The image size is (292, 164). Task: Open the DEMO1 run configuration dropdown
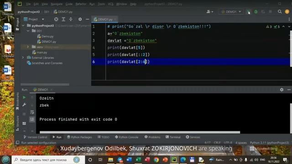231,12
